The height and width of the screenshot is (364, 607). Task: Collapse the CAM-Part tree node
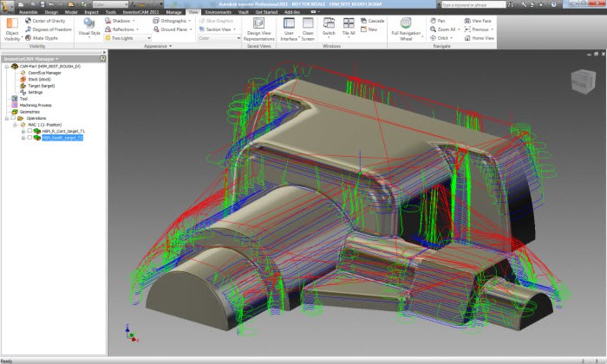tap(6, 67)
